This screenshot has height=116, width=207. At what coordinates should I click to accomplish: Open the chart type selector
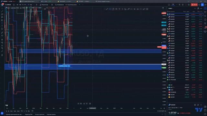coord(37,5)
